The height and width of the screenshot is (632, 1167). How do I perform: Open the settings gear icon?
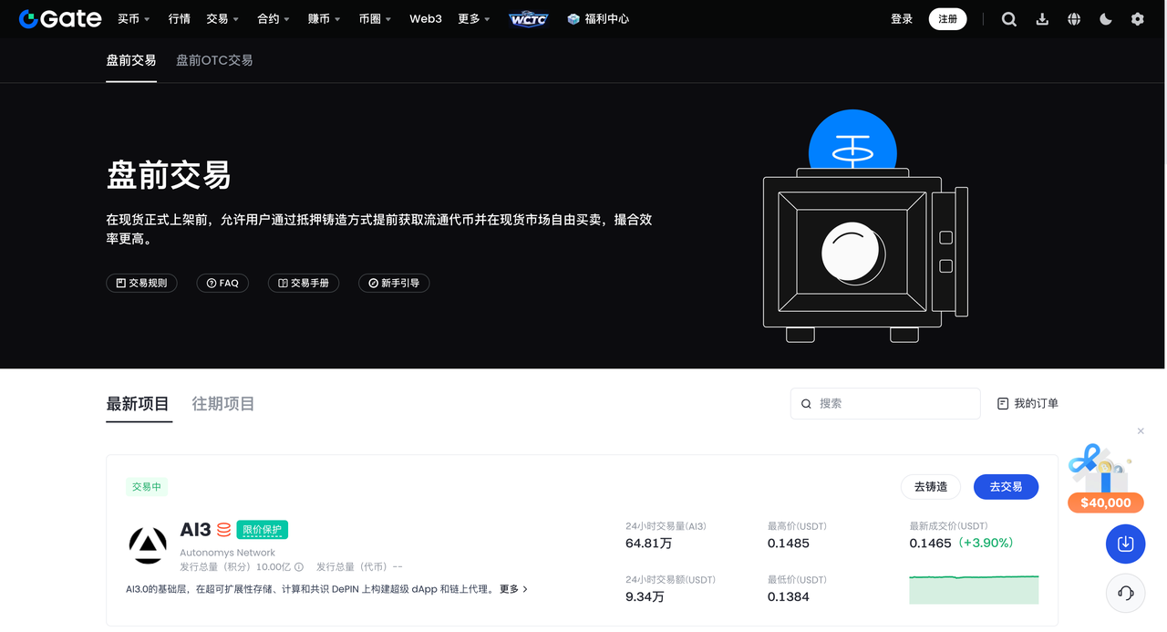click(x=1137, y=19)
